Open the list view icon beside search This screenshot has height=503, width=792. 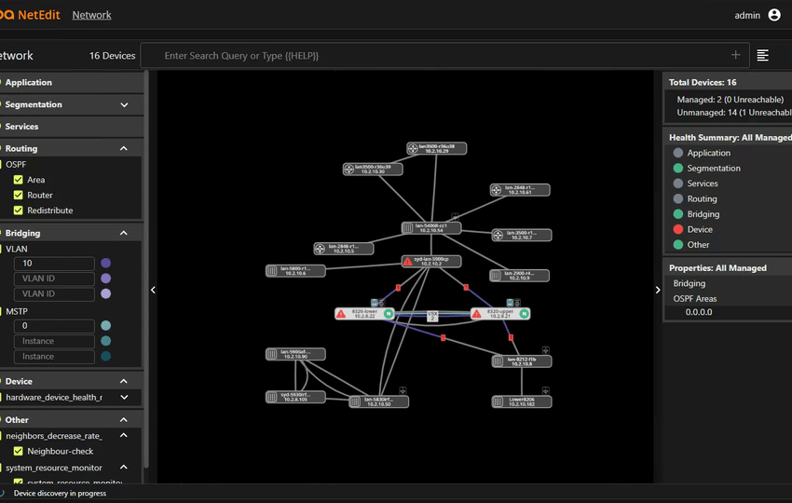[x=762, y=56]
